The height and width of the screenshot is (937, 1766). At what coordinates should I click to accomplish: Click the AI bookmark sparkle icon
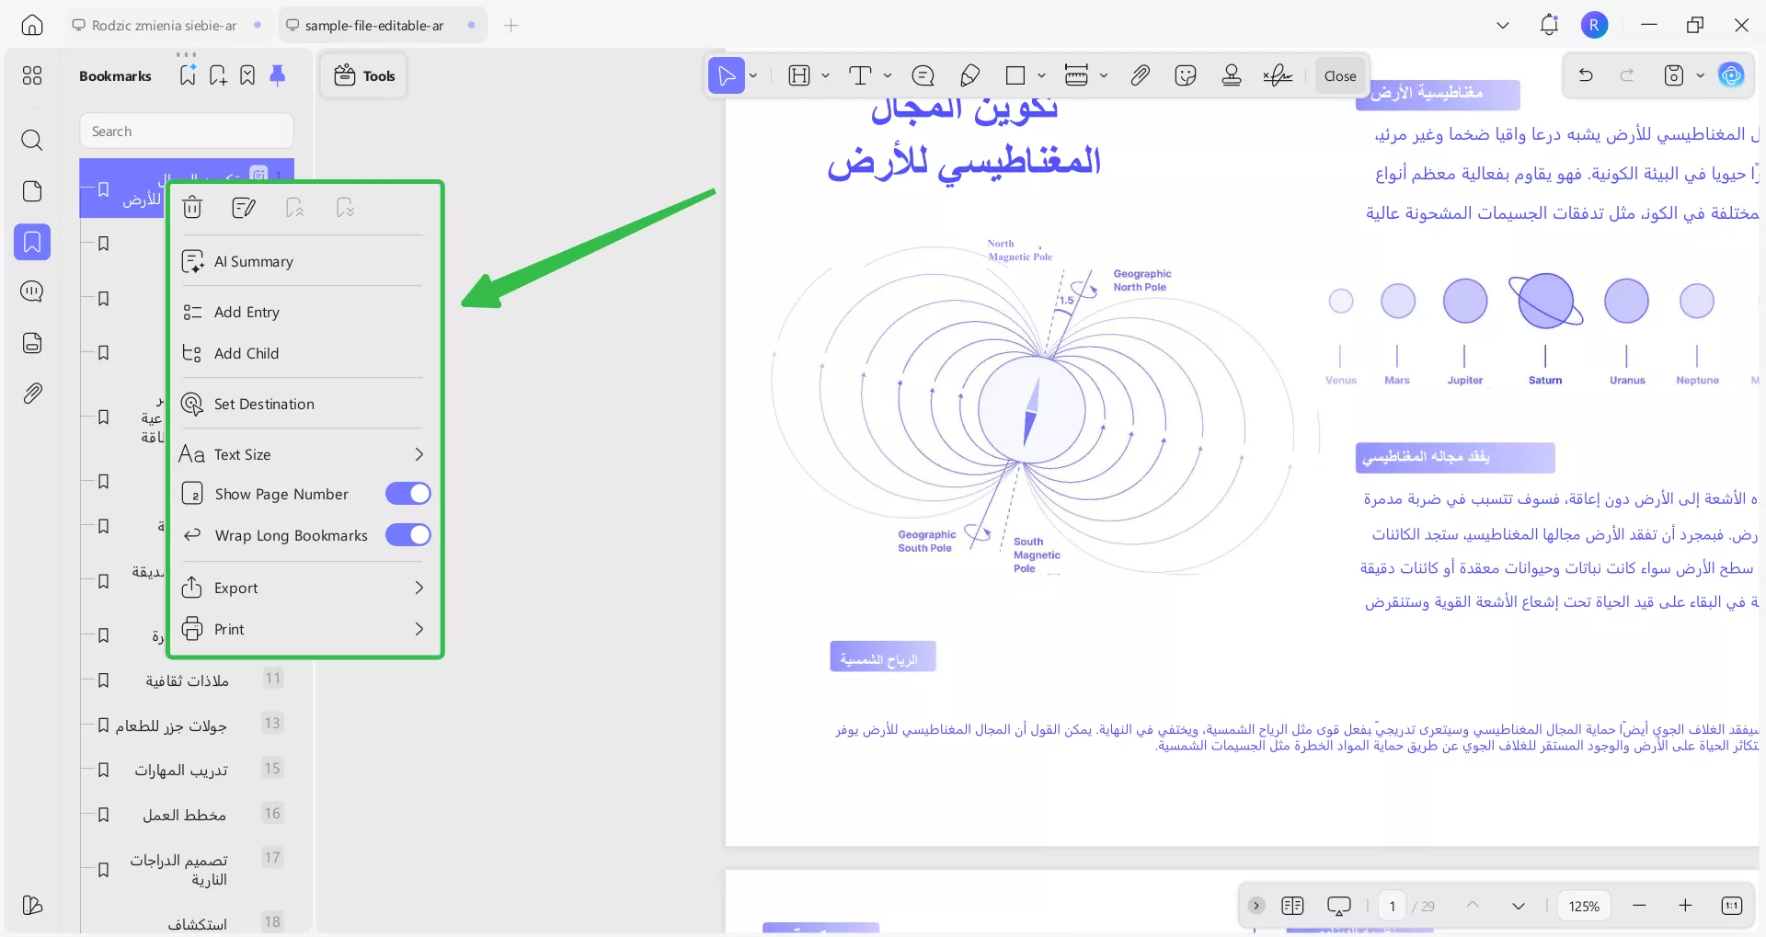pos(188,75)
